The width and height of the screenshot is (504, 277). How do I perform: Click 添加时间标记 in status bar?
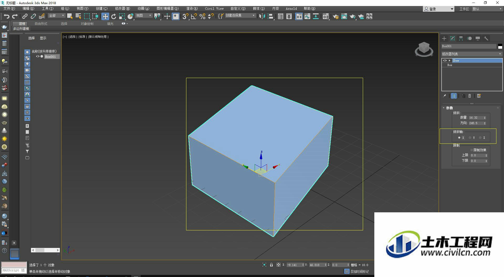coord(359,272)
